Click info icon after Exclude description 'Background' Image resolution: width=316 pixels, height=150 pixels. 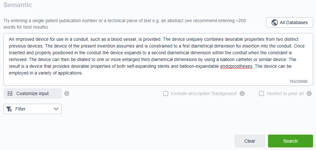pos(242,93)
